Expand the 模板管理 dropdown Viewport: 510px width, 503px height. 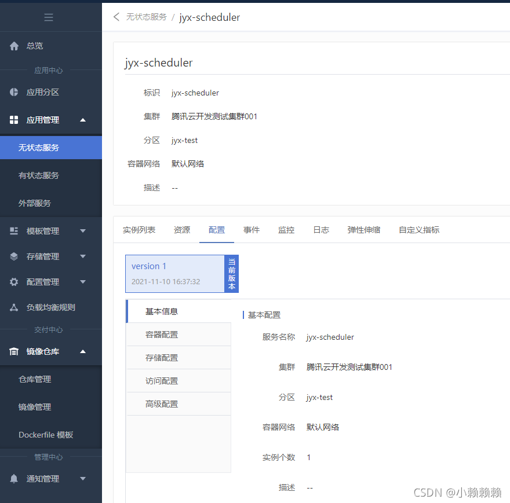tap(83, 230)
